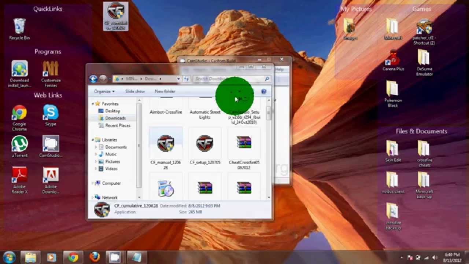Open the Garena Plus shortcut

pyautogui.click(x=393, y=60)
